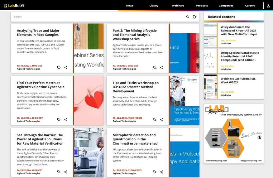This screenshot has height=178, width=273.
Task: Click tag icon on ICP-OES Tips and Tricks card
Action: tap(155, 120)
